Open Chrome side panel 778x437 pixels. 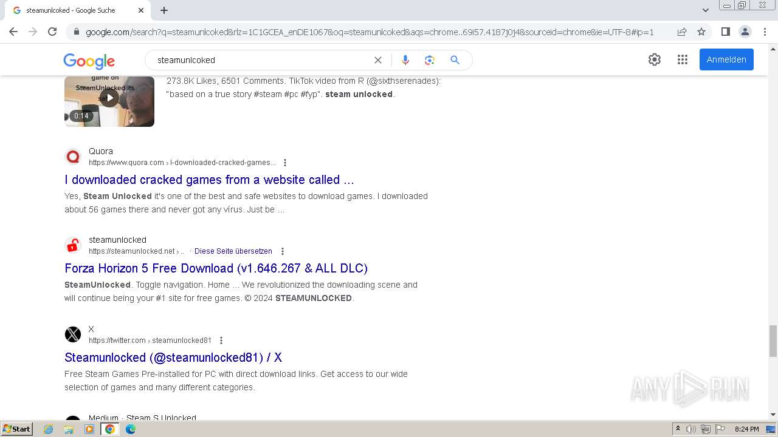coord(725,32)
